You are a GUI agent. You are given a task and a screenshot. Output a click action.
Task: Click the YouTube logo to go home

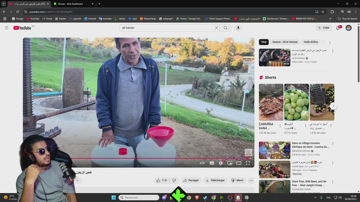(x=22, y=28)
